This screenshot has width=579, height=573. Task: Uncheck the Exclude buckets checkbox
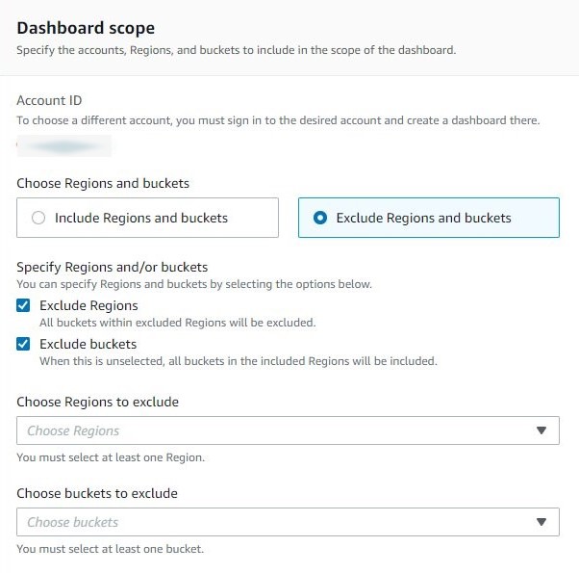24,344
